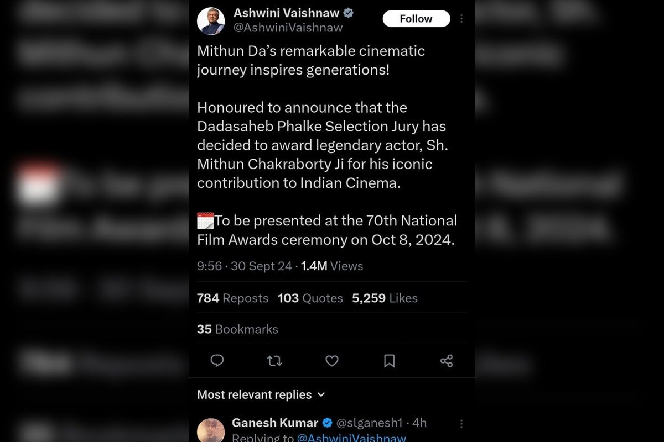Image resolution: width=664 pixels, height=442 pixels.
Task: View the 103 Quotes list
Action: (310, 298)
